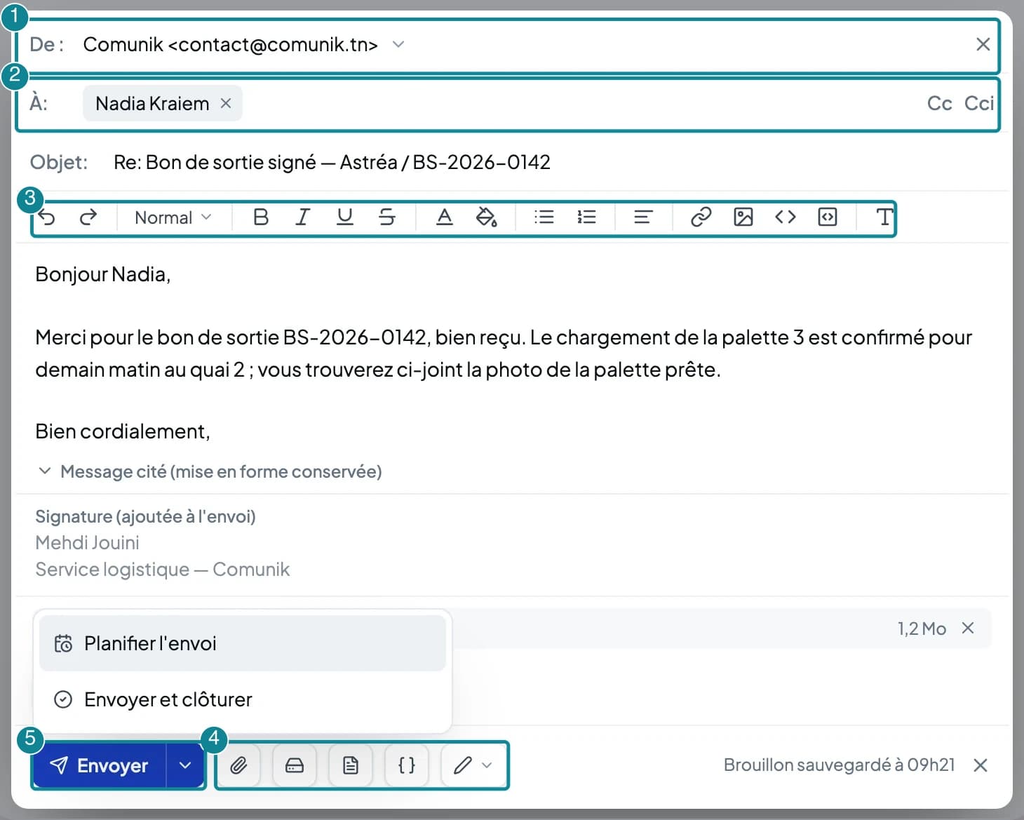The image size is (1024, 820).
Task: Attach a file with the paperclip icon
Action: tap(238, 765)
